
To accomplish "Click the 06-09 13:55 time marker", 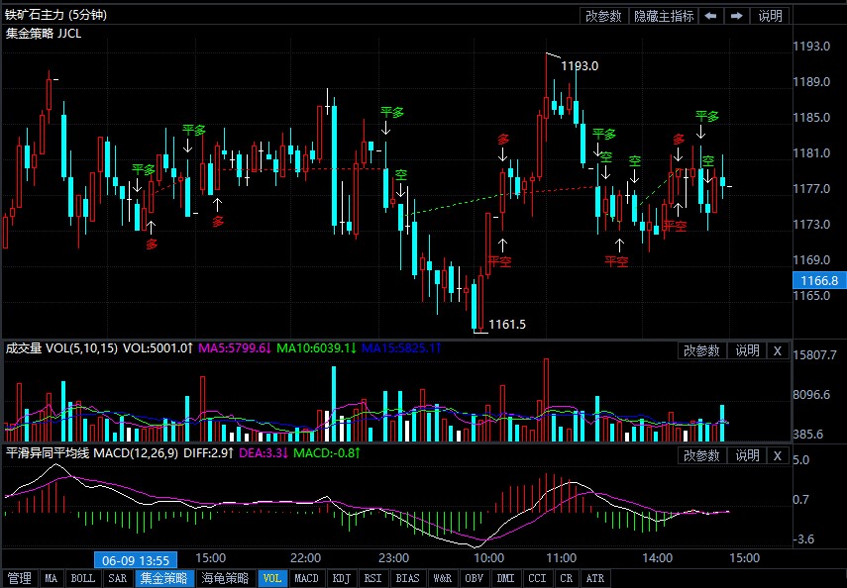I will click(x=136, y=559).
